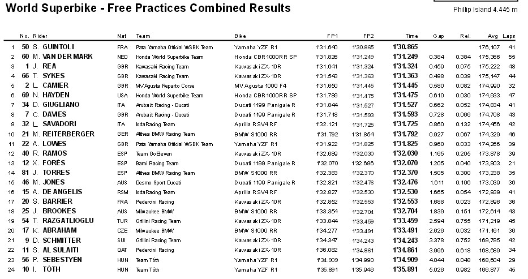Select the Team column header
Viewport: 528px width, 279px height.
(x=143, y=36)
